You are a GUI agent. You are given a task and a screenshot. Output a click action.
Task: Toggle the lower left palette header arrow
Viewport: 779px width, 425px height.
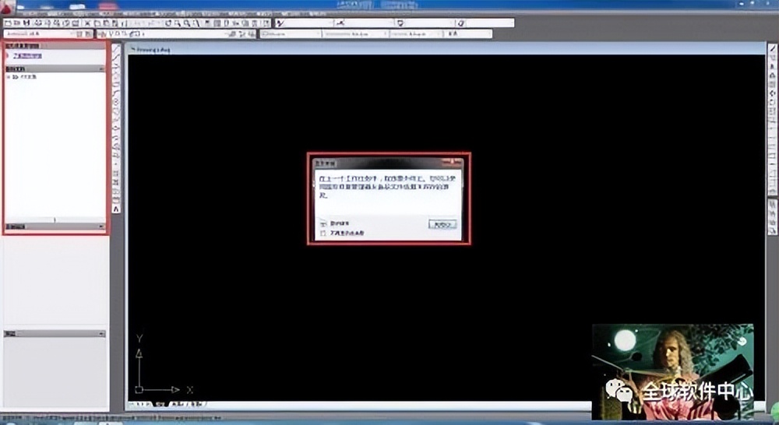(x=102, y=334)
